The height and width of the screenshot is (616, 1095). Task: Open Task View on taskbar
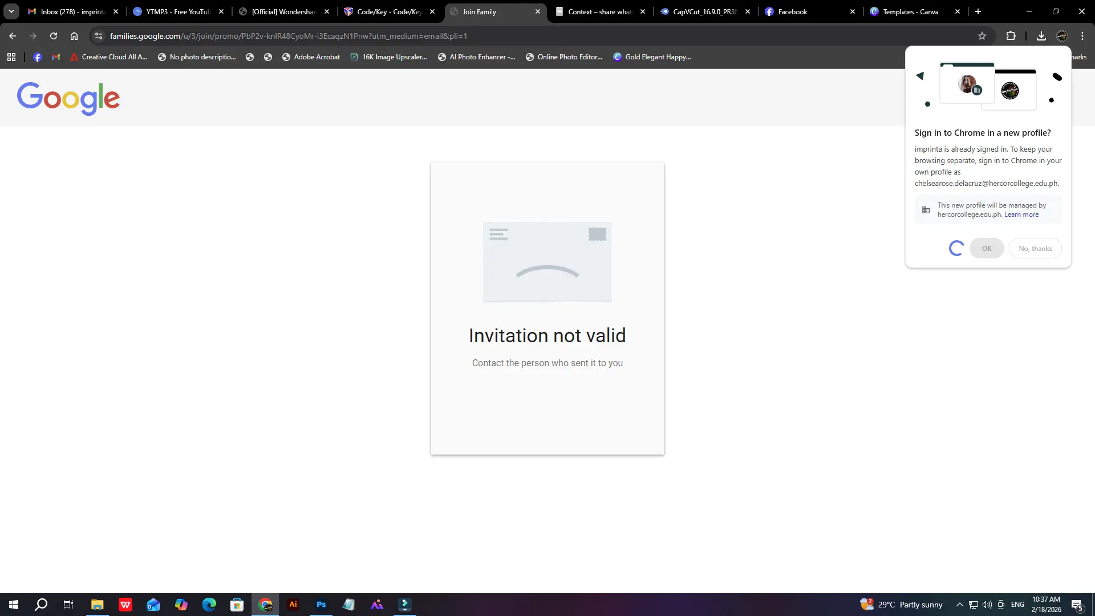(68, 605)
